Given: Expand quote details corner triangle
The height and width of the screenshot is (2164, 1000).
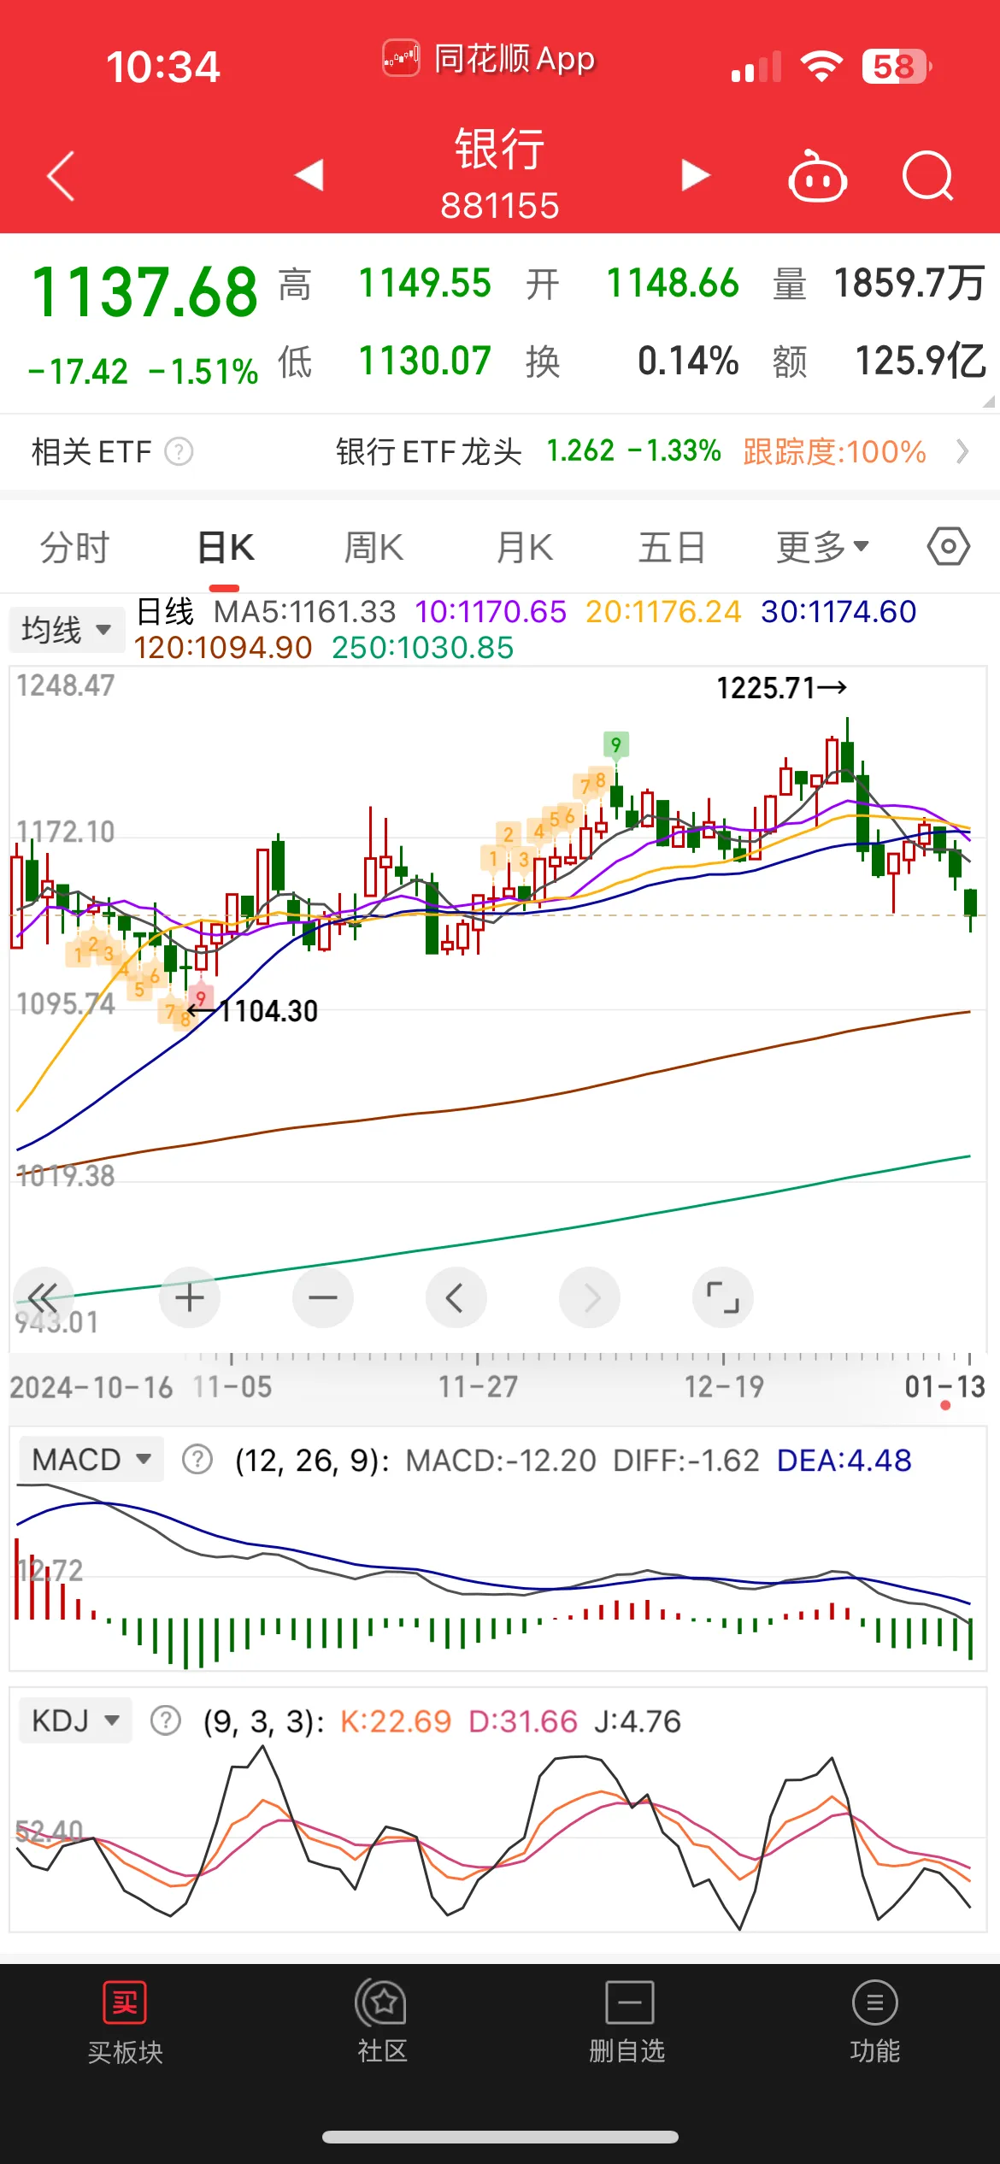Looking at the screenshot, I should (x=989, y=401).
